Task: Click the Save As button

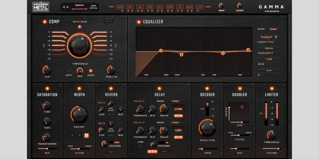Action: [x=93, y=8]
